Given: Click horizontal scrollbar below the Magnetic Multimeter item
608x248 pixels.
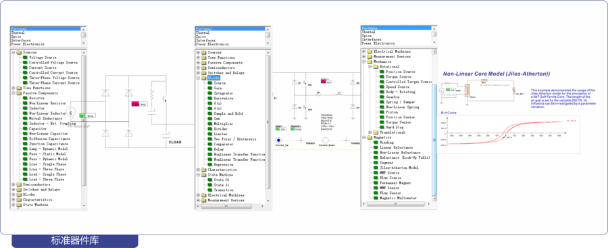Looking at the screenshot, I should click(396, 204).
